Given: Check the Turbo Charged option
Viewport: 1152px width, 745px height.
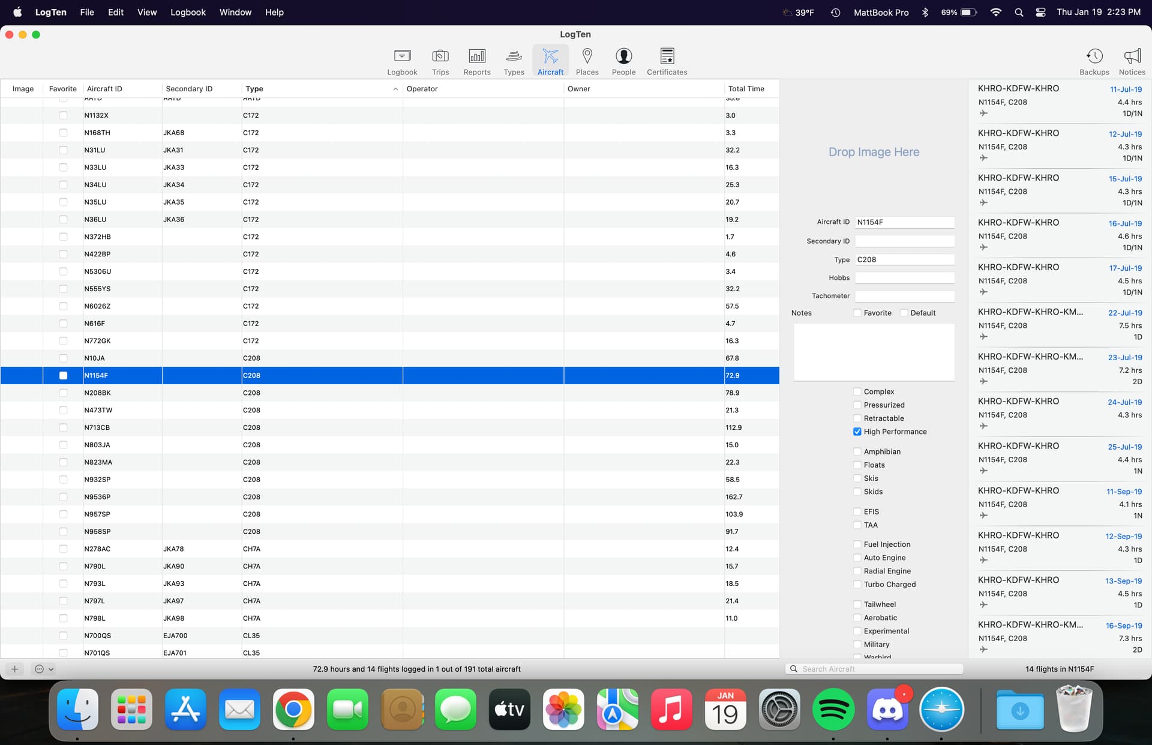Looking at the screenshot, I should point(857,584).
